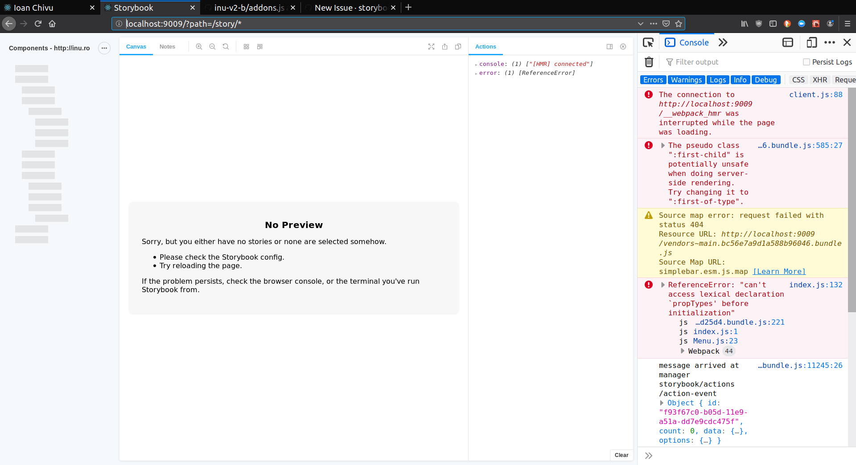856x465 pixels.
Task: Toggle responsive design mode in devtools
Action: tap(812, 42)
